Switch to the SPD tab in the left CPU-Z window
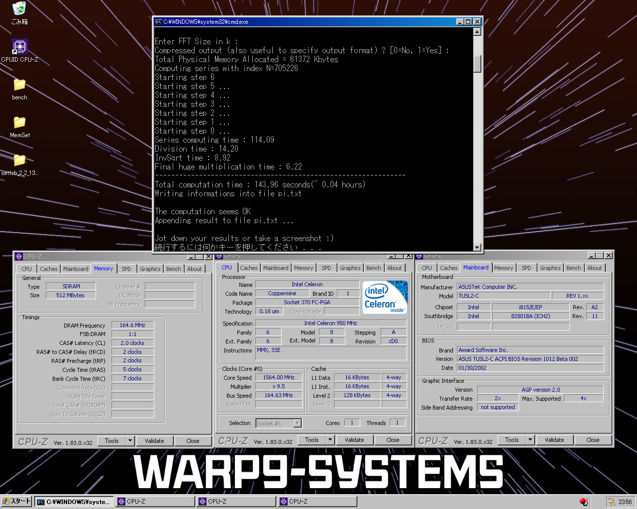The width and height of the screenshot is (637, 509). [126, 269]
